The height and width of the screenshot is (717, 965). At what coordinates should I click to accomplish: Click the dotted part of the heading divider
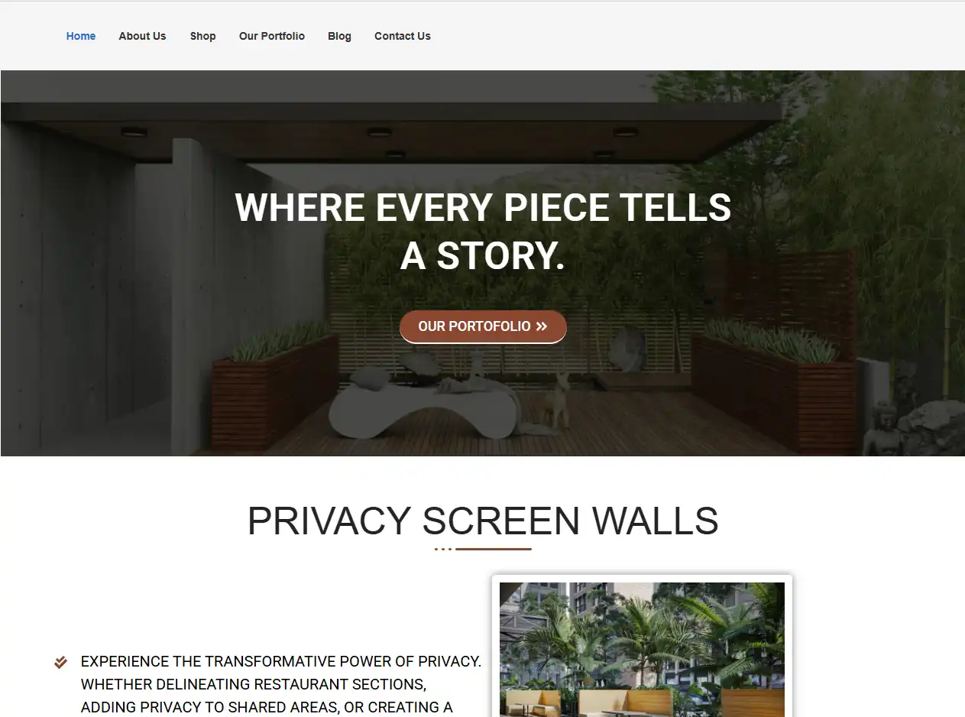click(443, 549)
